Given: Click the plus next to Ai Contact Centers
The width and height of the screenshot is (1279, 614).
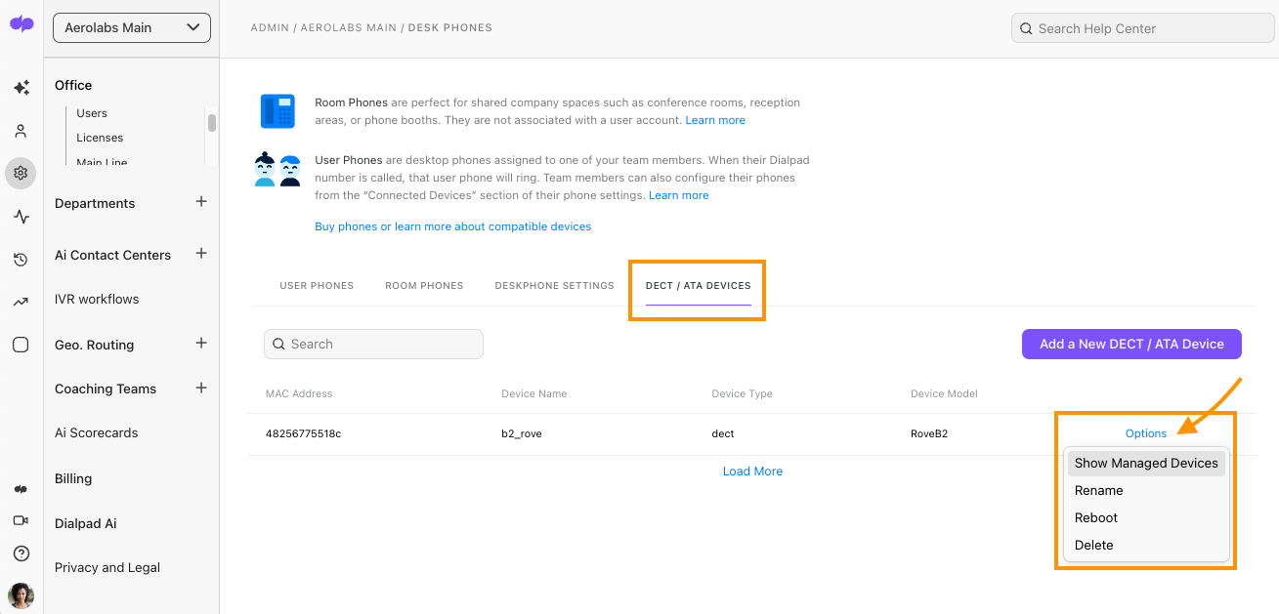Looking at the screenshot, I should pos(201,254).
